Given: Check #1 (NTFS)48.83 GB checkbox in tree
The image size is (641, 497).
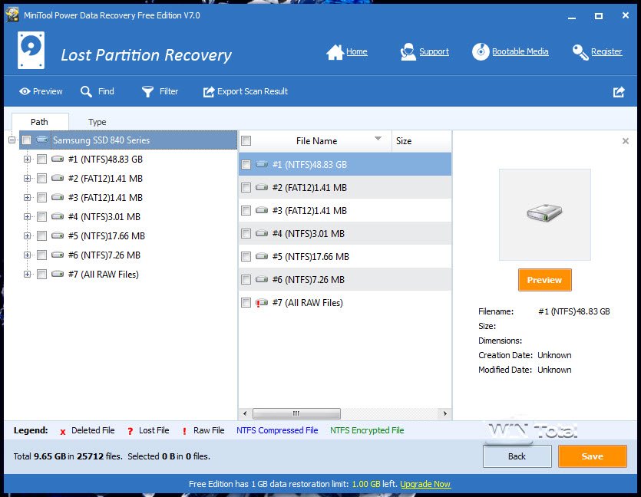Looking at the screenshot, I should [41, 160].
